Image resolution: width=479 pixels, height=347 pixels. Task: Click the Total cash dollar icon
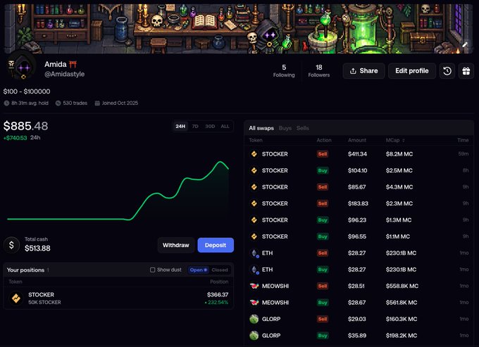click(x=11, y=245)
